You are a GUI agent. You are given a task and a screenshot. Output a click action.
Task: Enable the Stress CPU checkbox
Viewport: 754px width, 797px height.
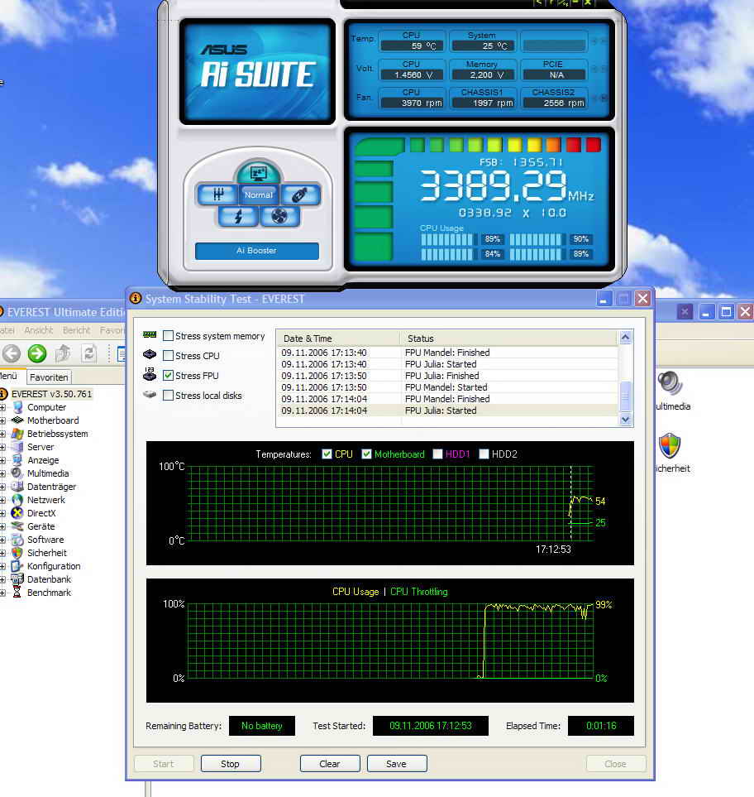pos(168,356)
